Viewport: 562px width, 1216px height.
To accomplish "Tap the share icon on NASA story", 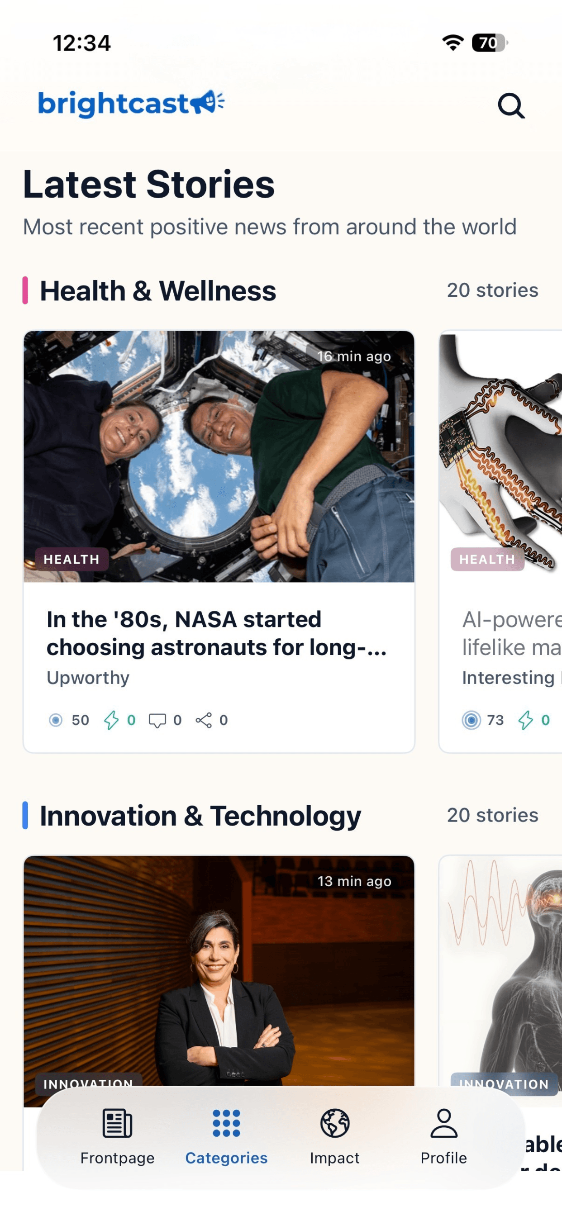I will [x=204, y=720].
